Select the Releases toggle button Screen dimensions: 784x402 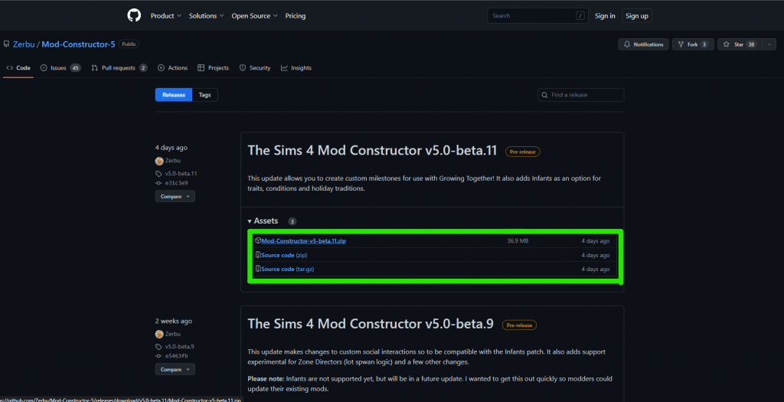point(174,95)
